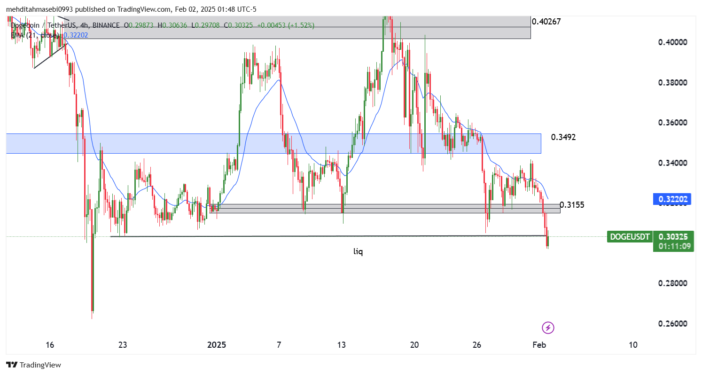Click the change value "+0.00453 (+1.52%)"
Screen dimensions: 702x375
point(285,24)
